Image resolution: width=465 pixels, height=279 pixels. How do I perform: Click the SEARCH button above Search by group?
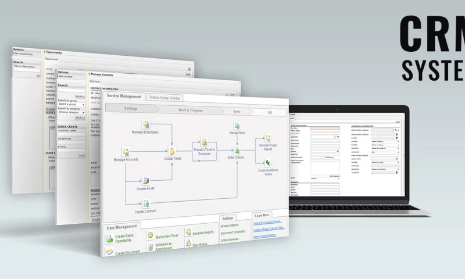click(80, 96)
